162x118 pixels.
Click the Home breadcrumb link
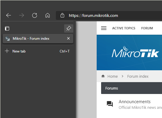click(x=113, y=76)
